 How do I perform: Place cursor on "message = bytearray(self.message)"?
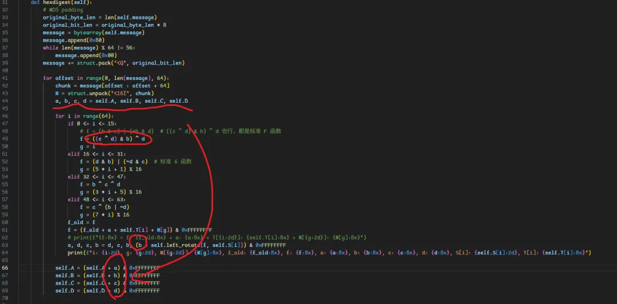tap(94, 33)
